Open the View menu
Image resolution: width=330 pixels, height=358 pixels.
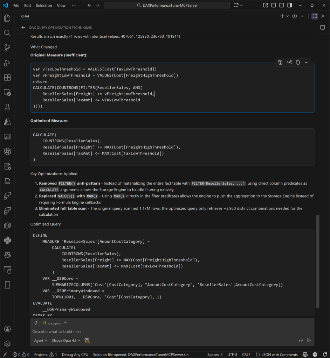pos(61,6)
